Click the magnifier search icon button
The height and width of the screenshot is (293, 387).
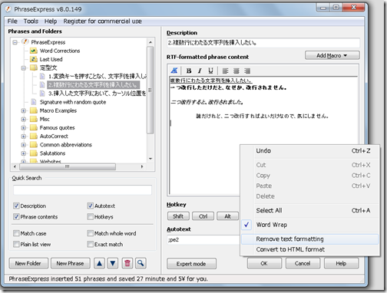click(141, 263)
